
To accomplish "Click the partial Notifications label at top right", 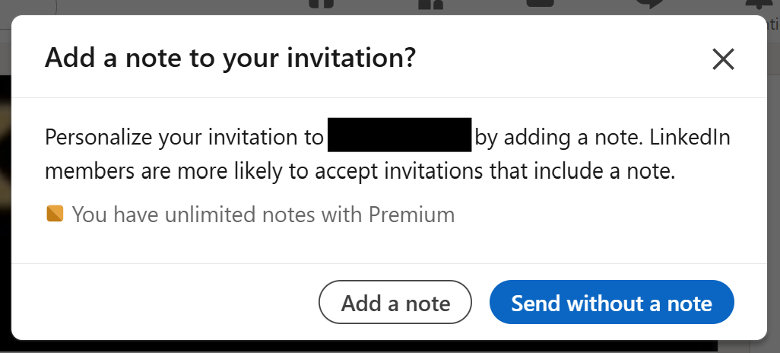I will 773,25.
